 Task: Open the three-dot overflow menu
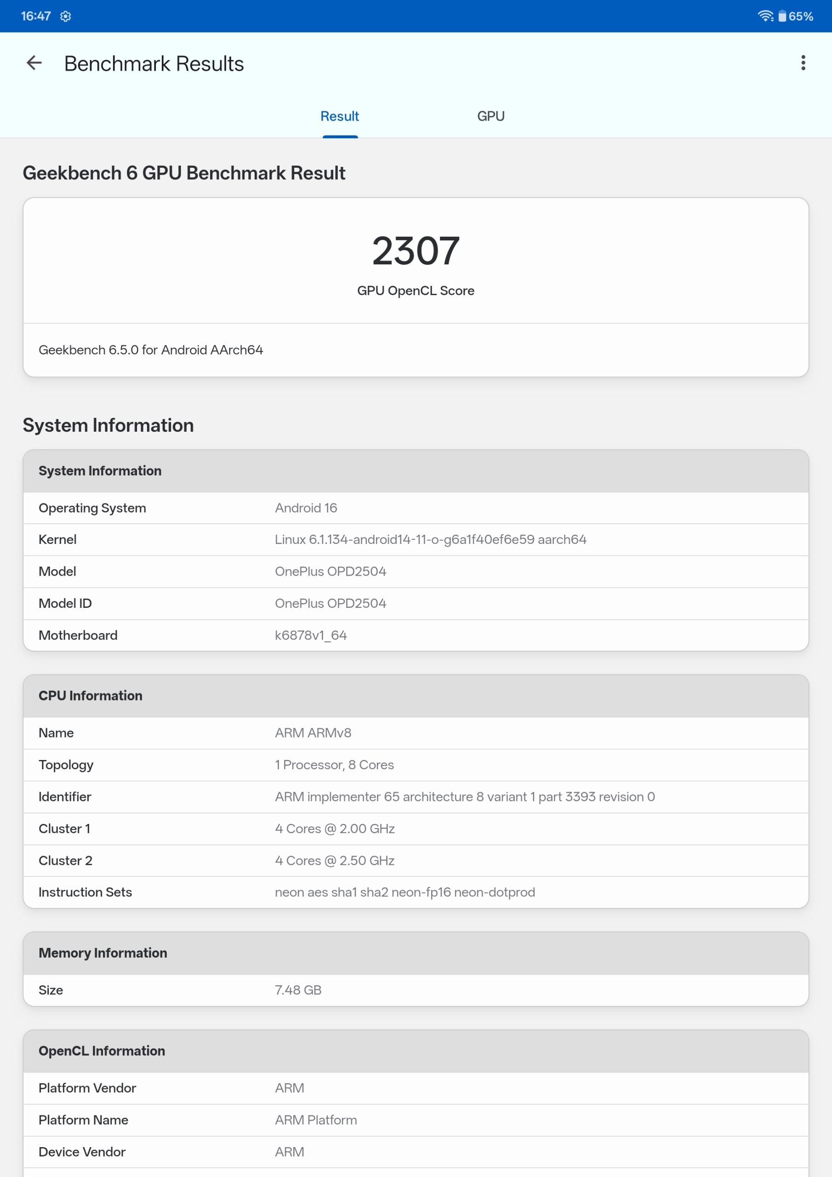[x=804, y=63]
